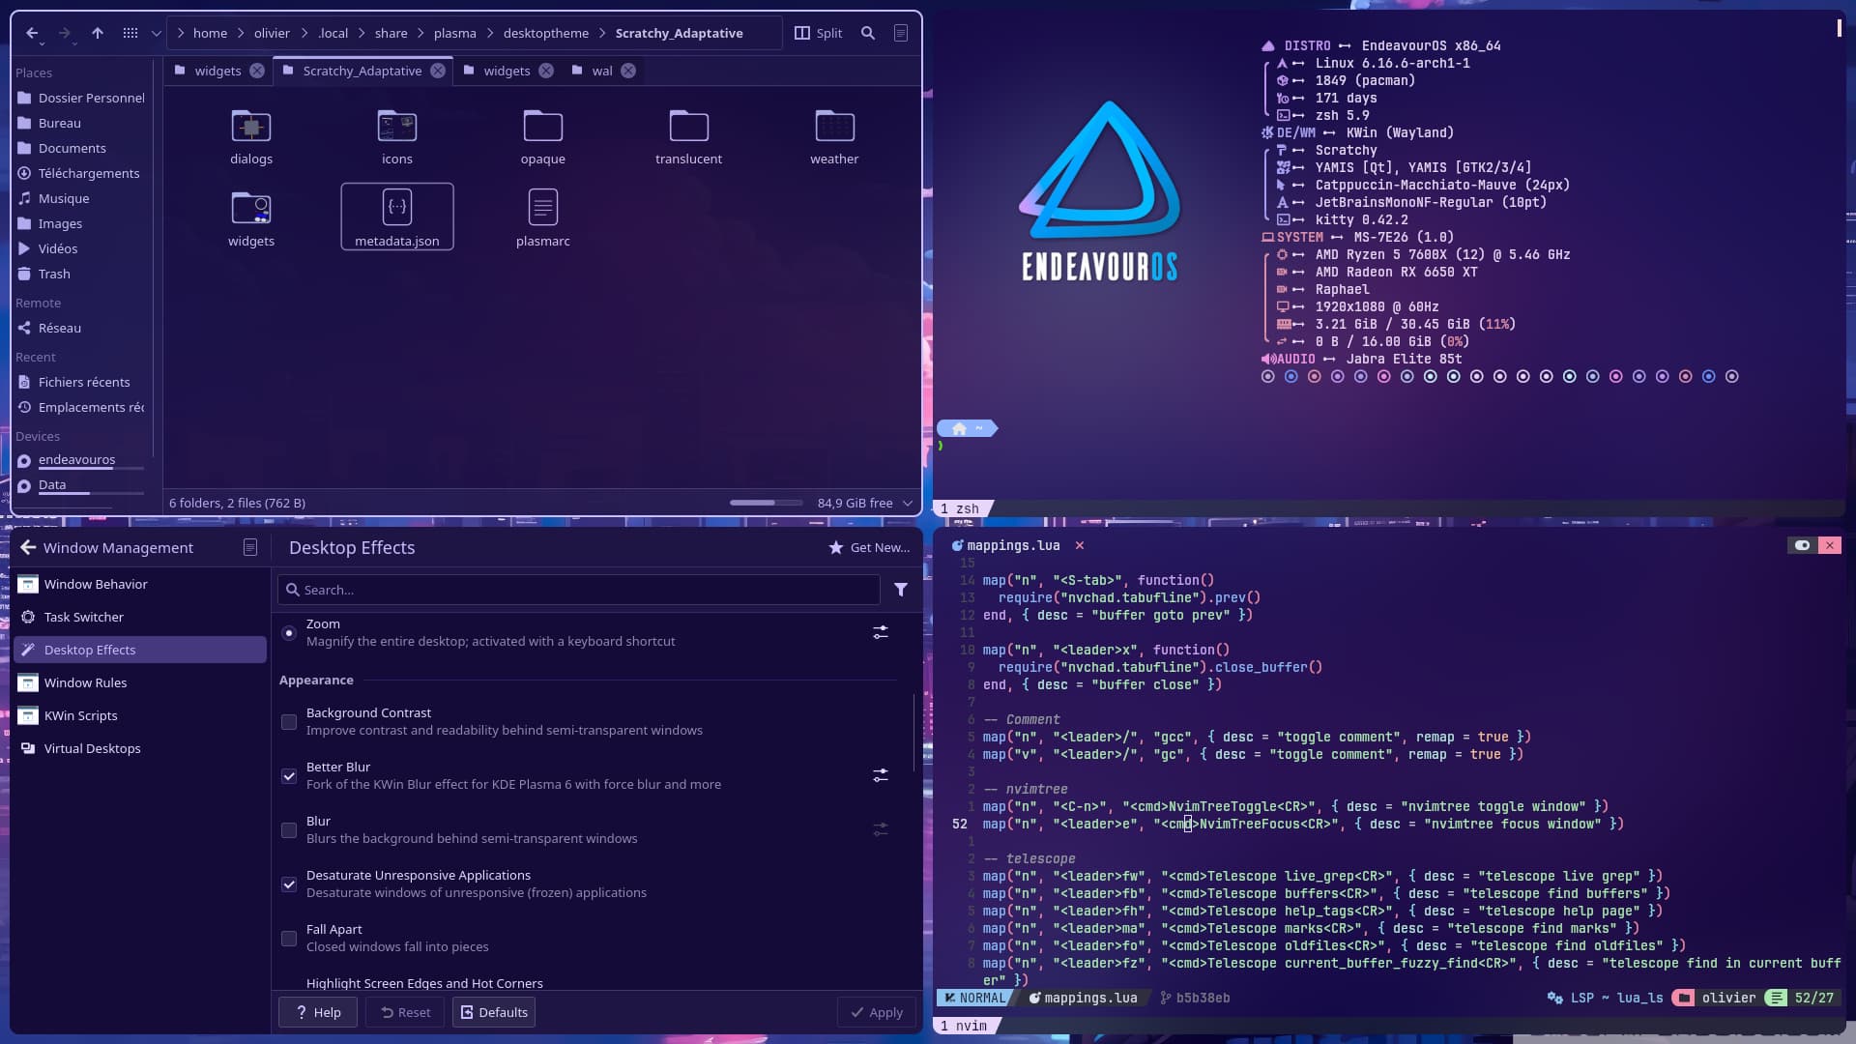Select the KWin Scripts menu entry

[x=80, y=715]
